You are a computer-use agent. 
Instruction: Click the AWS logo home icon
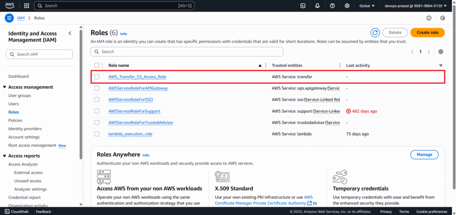click(10, 5)
